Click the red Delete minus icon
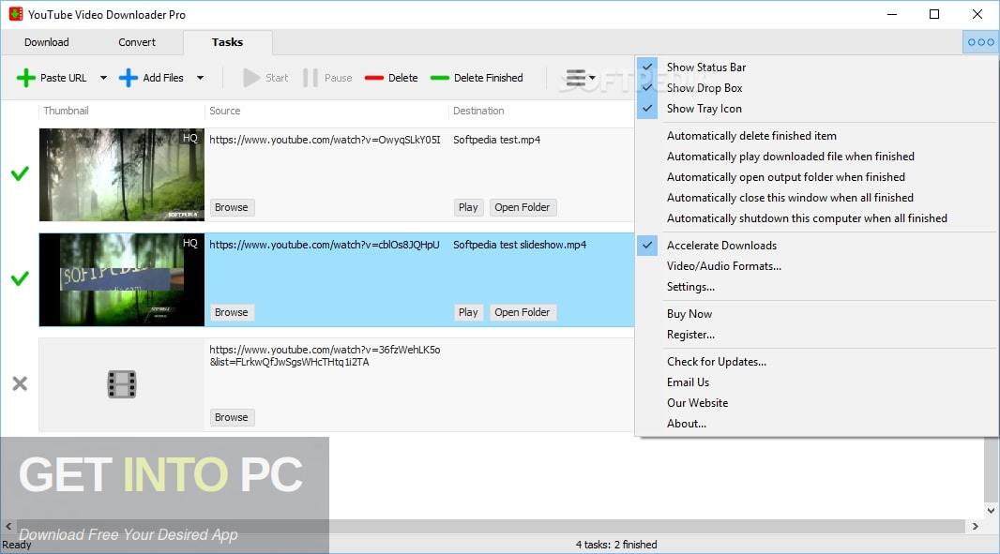The width and height of the screenshot is (1000, 554). click(x=374, y=78)
